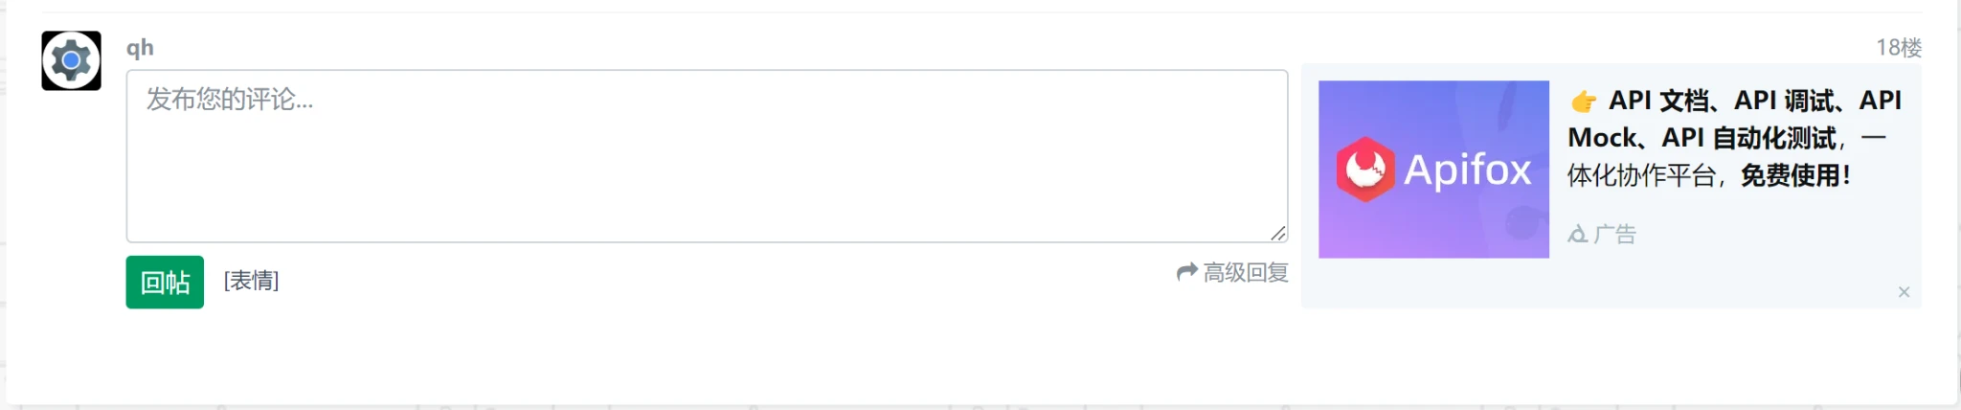The height and width of the screenshot is (410, 1961).
Task: Click the comment box resize handle
Action: pyautogui.click(x=1278, y=233)
